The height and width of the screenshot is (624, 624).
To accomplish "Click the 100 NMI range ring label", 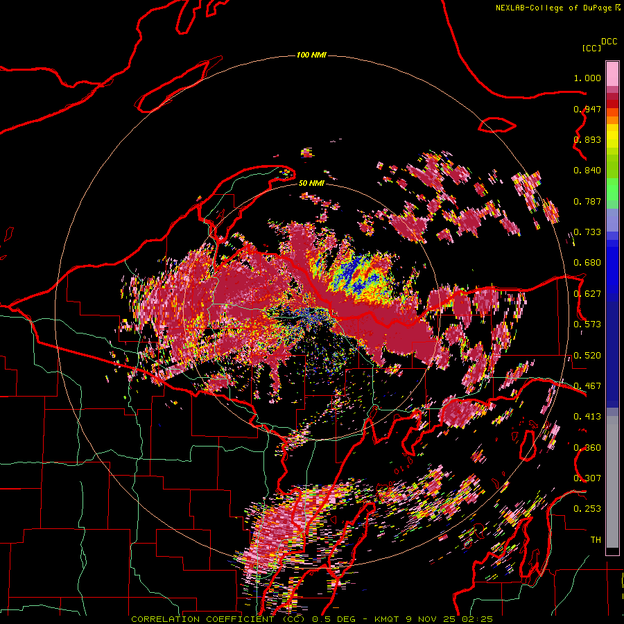I will tap(311, 55).
